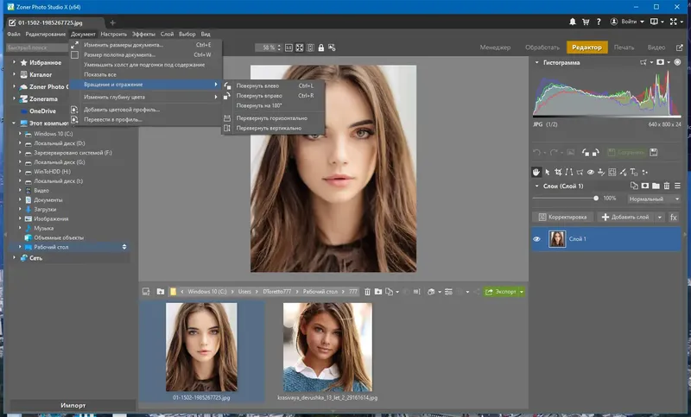Click the fx layer effects icon
This screenshot has height=417, width=691.
pyautogui.click(x=674, y=218)
